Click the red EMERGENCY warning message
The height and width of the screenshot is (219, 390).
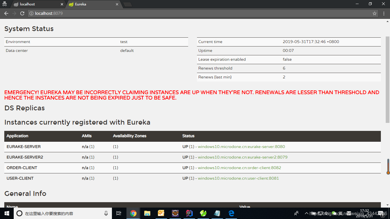click(192, 95)
